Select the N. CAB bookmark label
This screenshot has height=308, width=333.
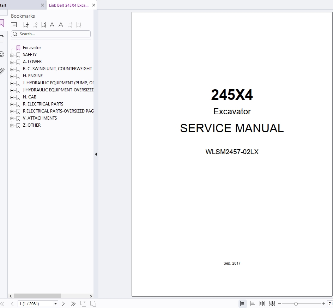[30, 97]
